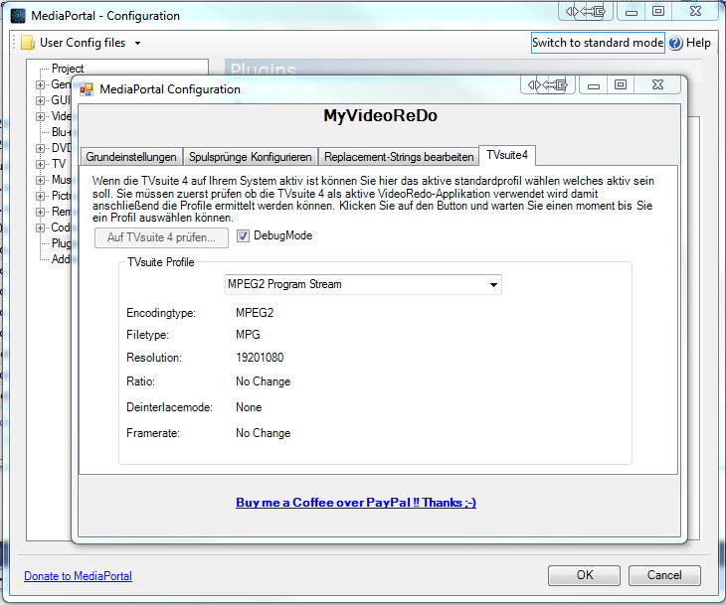The width and height of the screenshot is (726, 605).
Task: Switch to the Grundeinstellungen tab
Action: (x=131, y=157)
